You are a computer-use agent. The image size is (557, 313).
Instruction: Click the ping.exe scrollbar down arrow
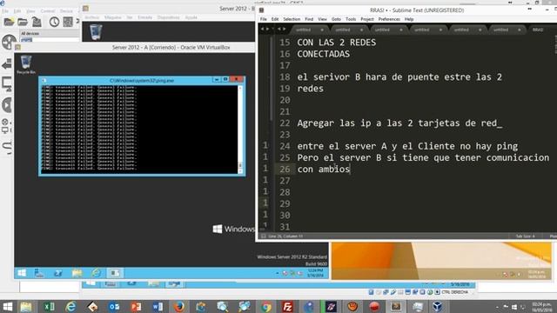(x=240, y=171)
